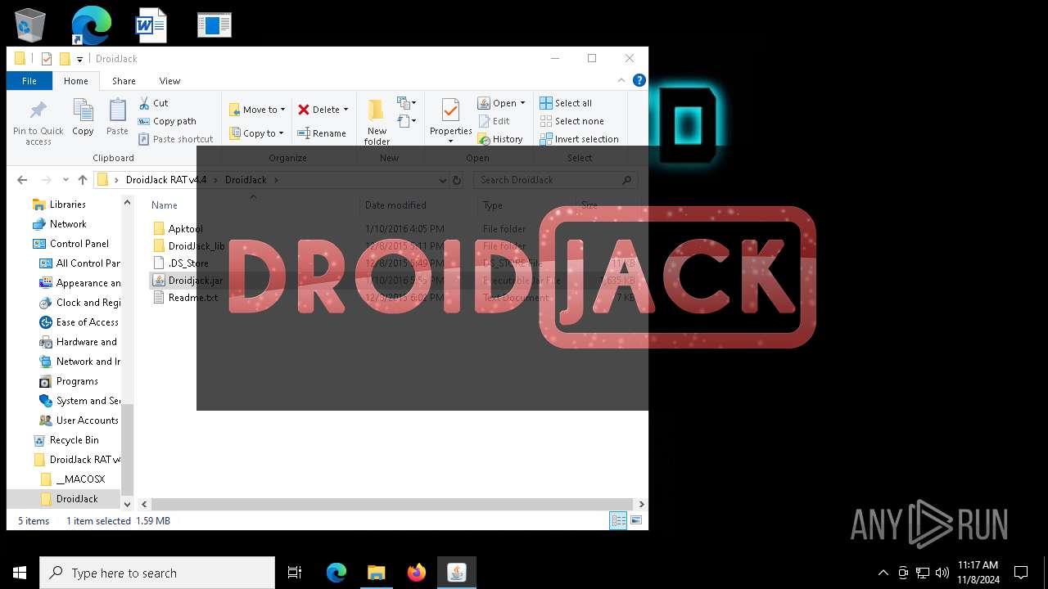Screen dimensions: 1048x589
Task: Click Invert selection in ribbon
Action: coord(579,139)
